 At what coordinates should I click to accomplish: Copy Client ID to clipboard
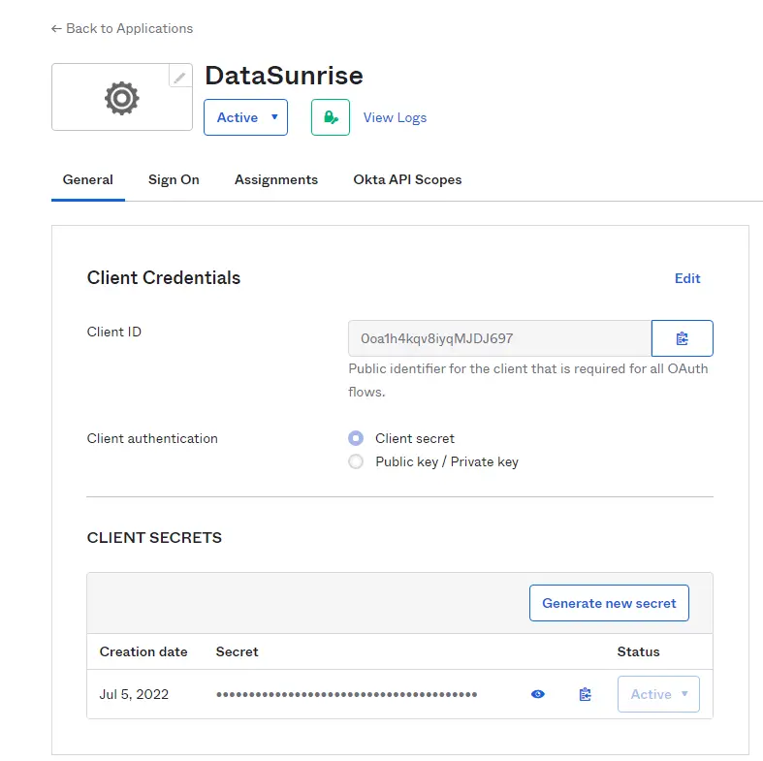(x=682, y=338)
